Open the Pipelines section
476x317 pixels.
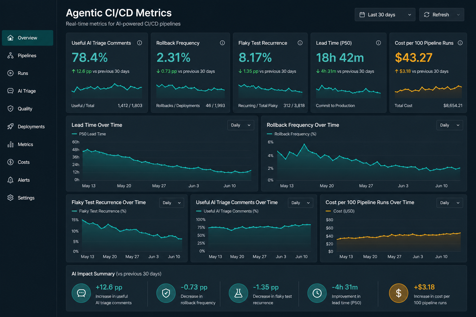[x=28, y=55]
